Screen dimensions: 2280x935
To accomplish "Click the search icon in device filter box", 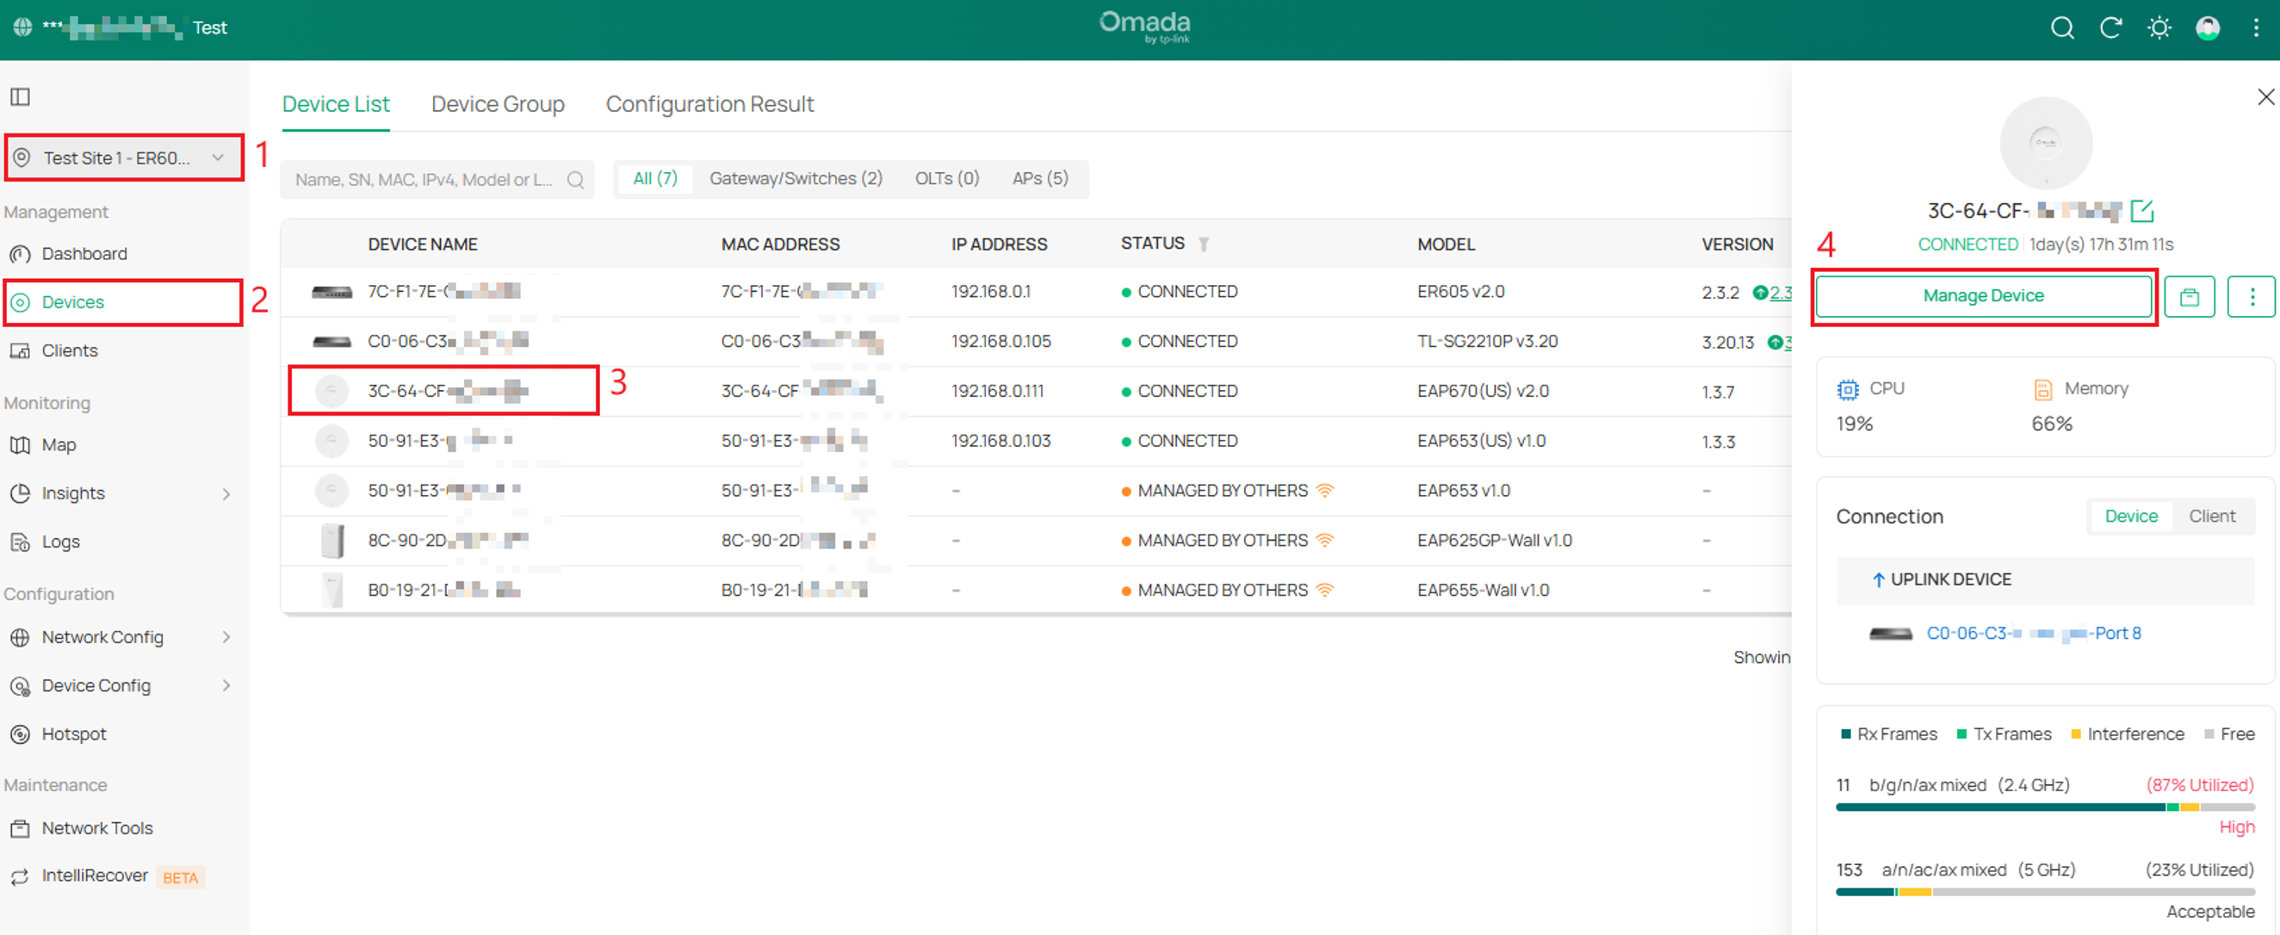I will click(x=575, y=180).
